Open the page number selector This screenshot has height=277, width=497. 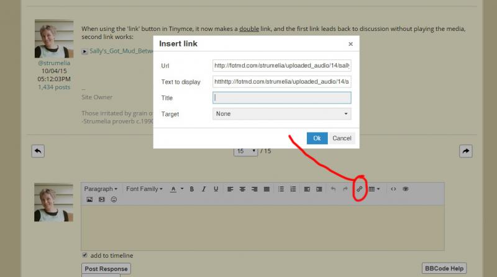tap(246, 151)
